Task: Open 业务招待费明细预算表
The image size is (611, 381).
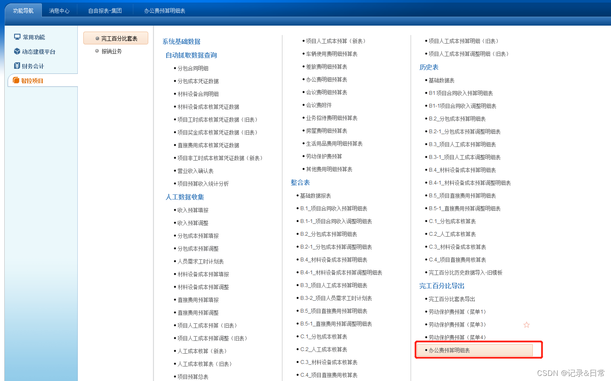Action: click(x=332, y=118)
